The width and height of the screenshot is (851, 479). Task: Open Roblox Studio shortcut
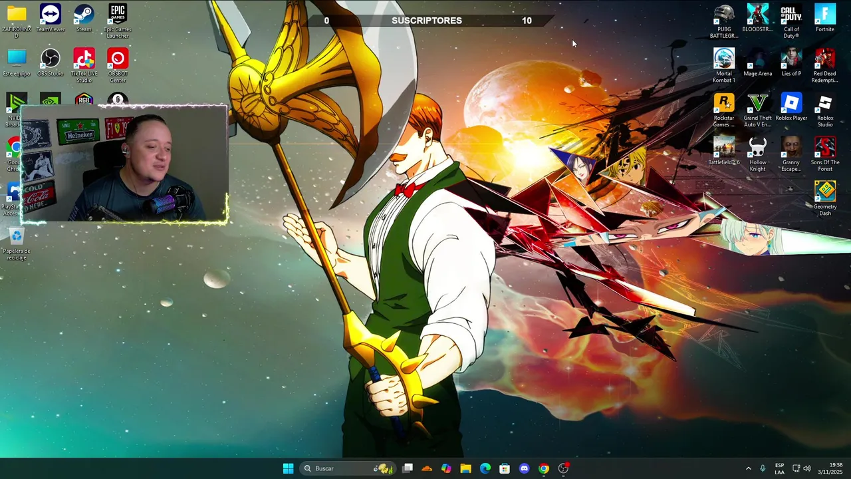point(825,110)
